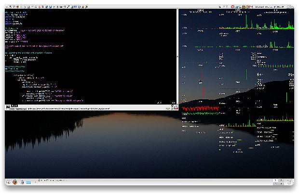The height and width of the screenshot is (194, 299).
Task: Click the leftmost icon in the bottom panel
Action: tap(8, 182)
